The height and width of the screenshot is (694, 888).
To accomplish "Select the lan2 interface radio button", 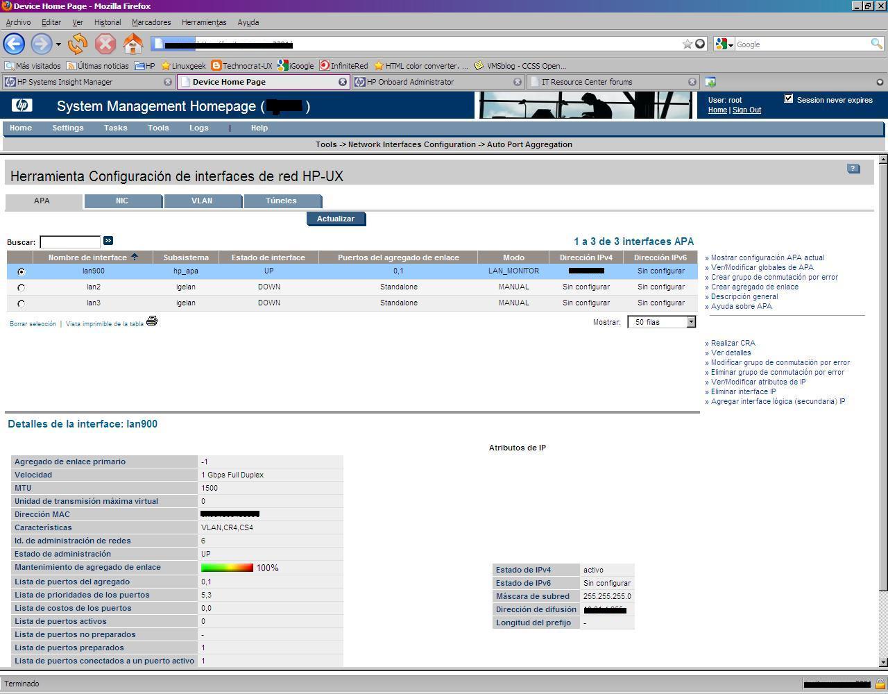I will (22, 288).
